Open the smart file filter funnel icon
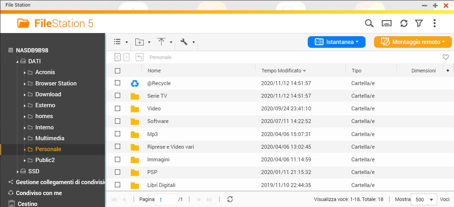 419,24
